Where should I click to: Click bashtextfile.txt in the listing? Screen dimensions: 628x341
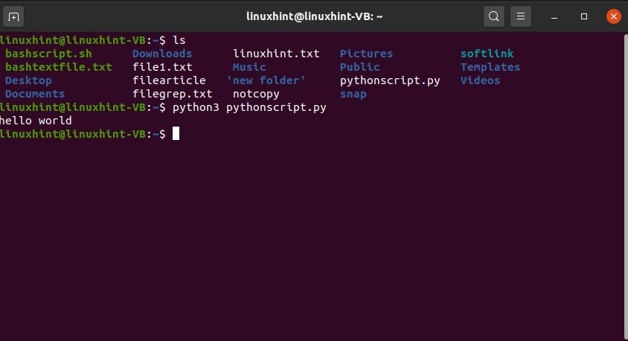point(58,67)
